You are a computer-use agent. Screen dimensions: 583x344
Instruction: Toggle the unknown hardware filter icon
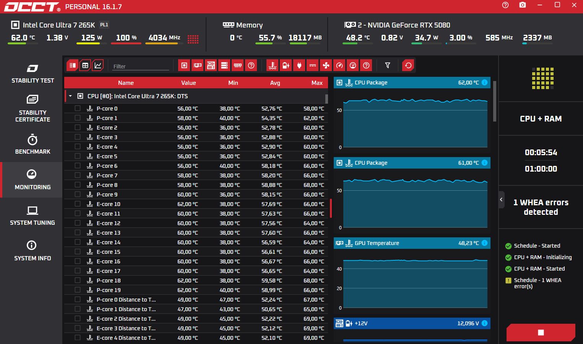(251, 65)
